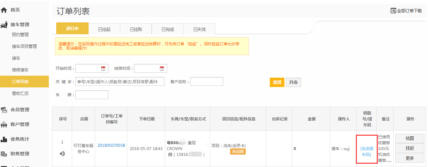Switch to the 已完成 tab
428x167 pixels.
tap(167, 29)
